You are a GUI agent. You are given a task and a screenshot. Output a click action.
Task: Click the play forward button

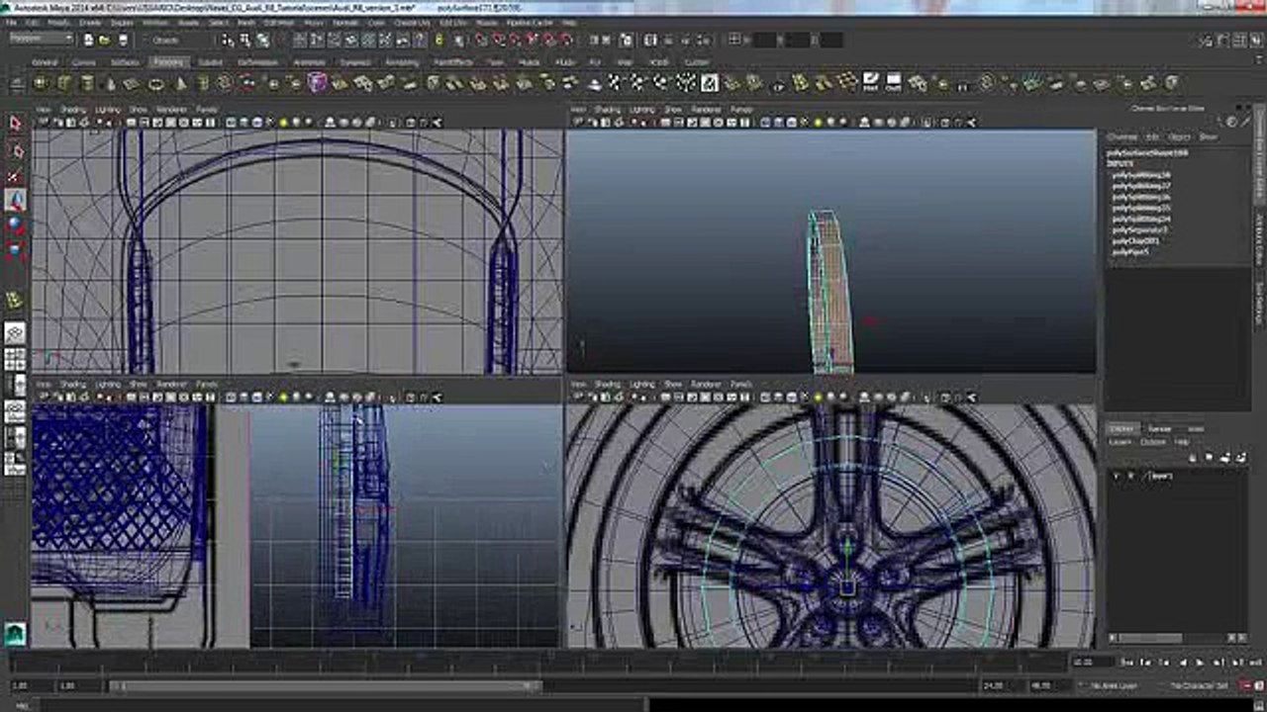pyautogui.click(x=1200, y=662)
